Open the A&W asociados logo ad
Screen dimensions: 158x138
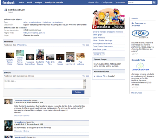140,34
